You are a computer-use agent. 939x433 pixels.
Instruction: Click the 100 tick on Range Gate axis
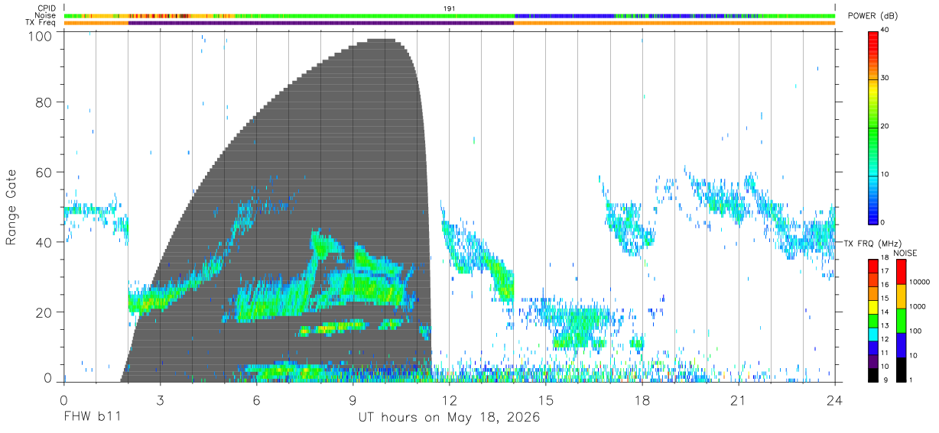point(41,36)
